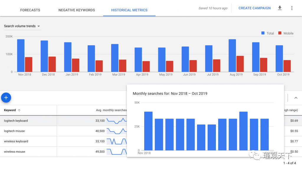
Task: Switch to the Forecasts tab
Action: coord(30,10)
